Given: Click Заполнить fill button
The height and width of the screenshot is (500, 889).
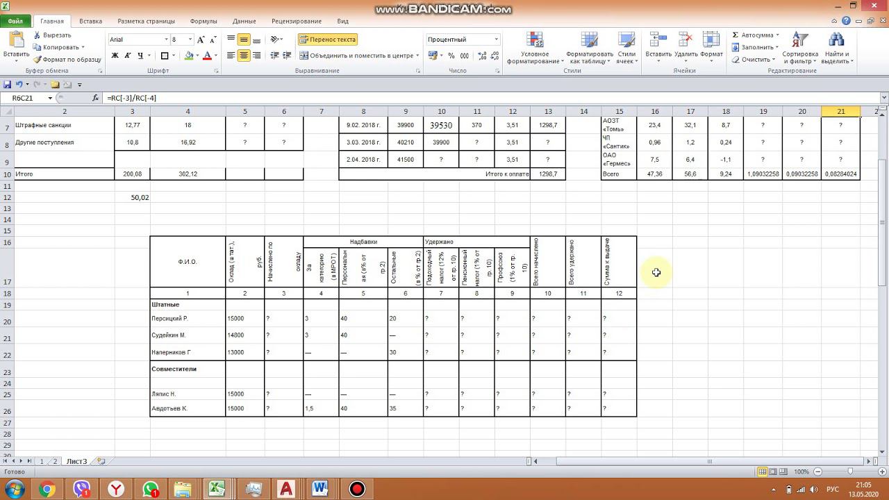Looking at the screenshot, I should 755,47.
